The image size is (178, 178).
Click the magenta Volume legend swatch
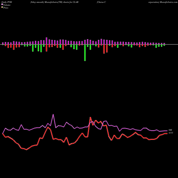(2, 4)
